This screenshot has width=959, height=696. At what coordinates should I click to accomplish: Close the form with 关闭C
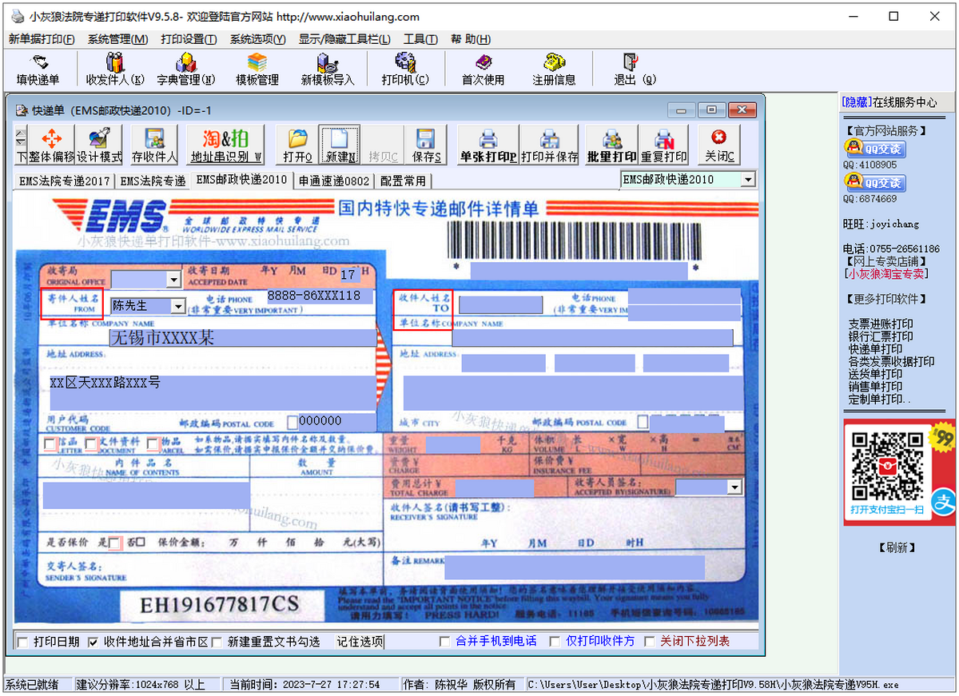[x=718, y=145]
